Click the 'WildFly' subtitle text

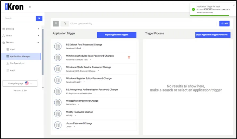69,116
